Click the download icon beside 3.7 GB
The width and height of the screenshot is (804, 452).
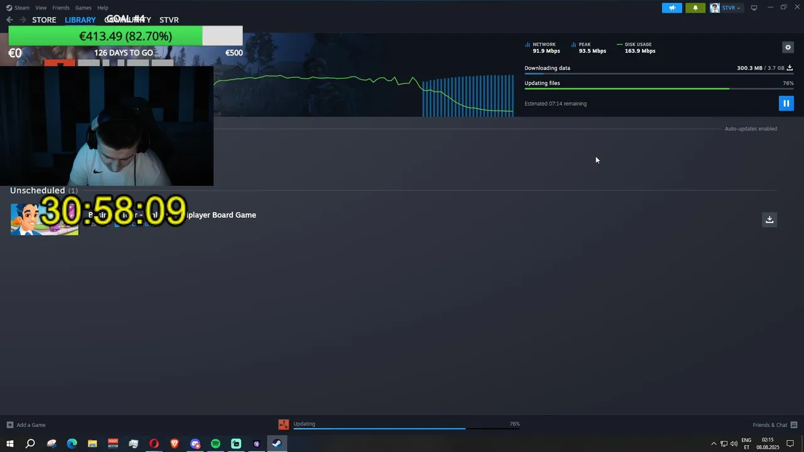790,68
